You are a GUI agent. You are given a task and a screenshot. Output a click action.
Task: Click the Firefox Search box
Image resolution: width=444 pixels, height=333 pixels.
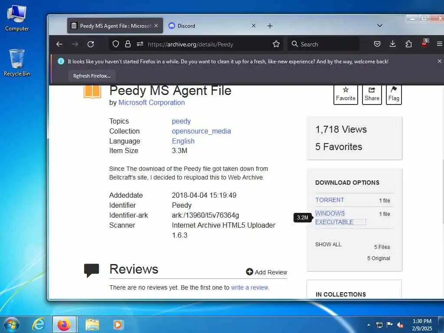point(323,44)
